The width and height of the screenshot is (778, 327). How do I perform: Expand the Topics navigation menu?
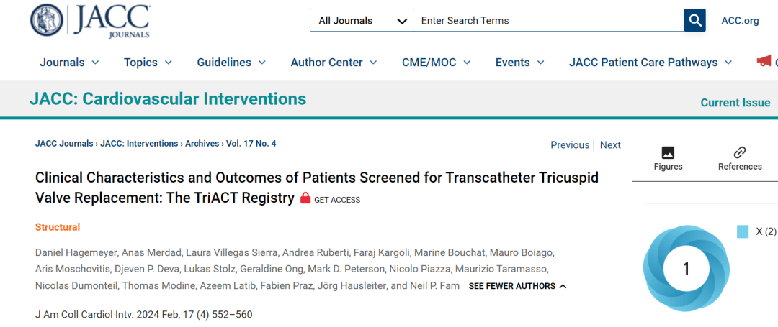pos(148,63)
